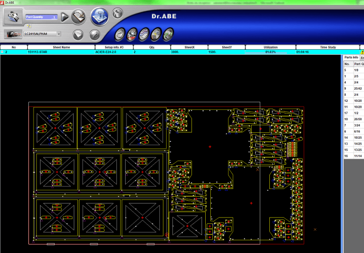Select part row with quantity 13/25
Image resolution: width=364 pixels, height=253 pixels.
point(354,150)
